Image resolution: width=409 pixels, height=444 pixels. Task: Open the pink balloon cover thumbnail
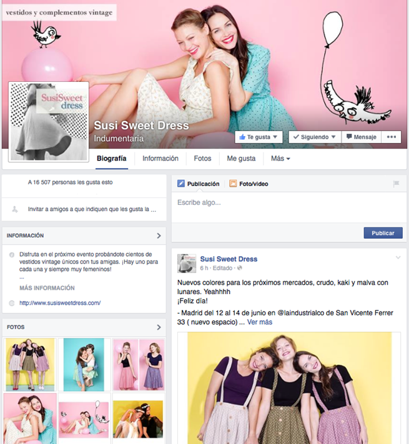(x=84, y=418)
